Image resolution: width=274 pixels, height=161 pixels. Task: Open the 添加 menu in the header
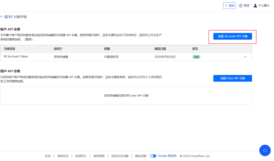click(229, 6)
